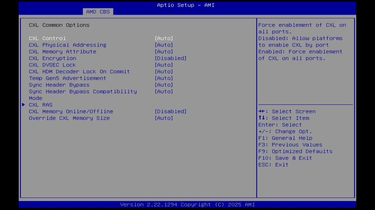The image size is (375, 210).
Task: Click the CXL RAS arrow indicator
Action: (23, 105)
